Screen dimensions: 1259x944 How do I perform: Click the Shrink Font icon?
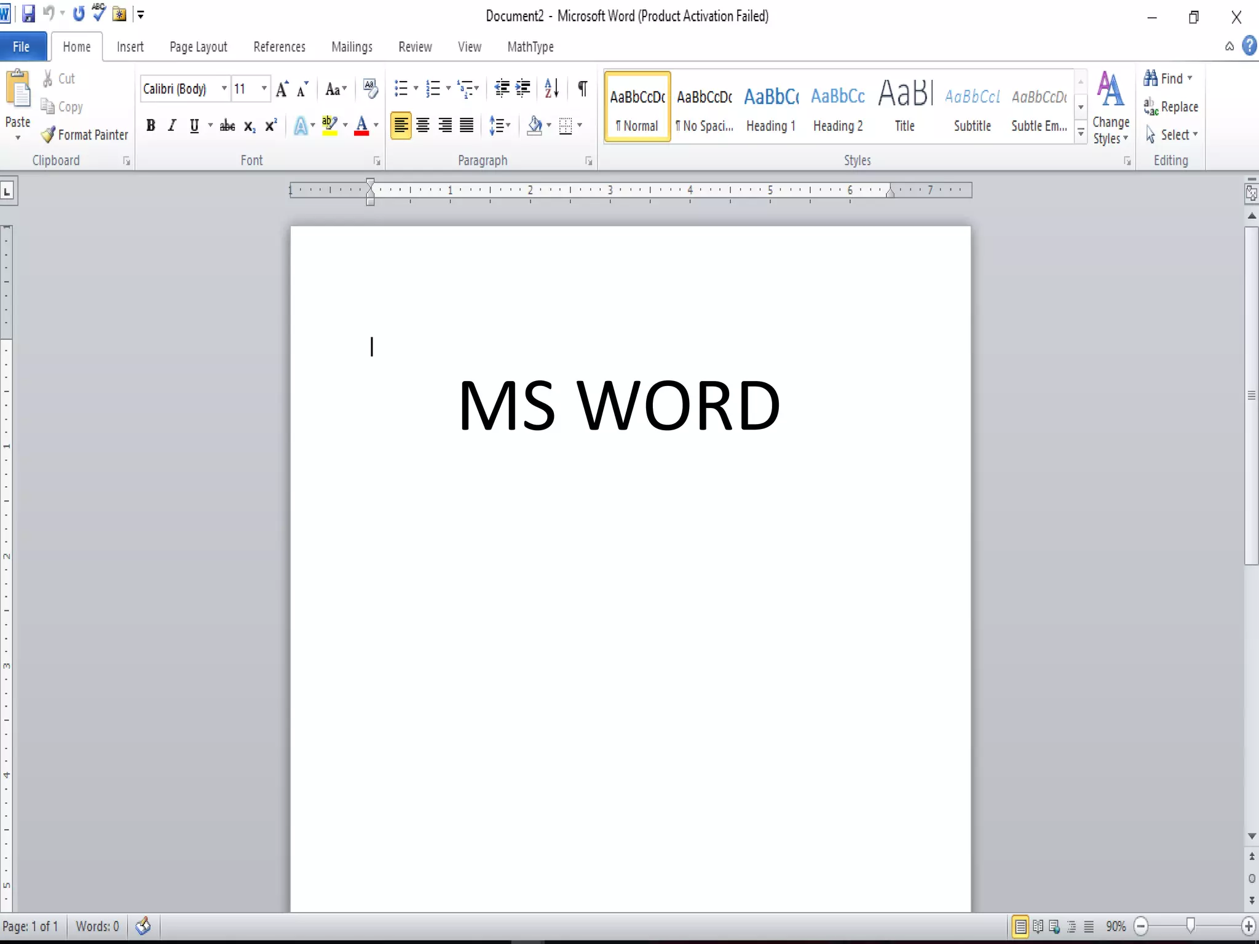pyautogui.click(x=302, y=89)
